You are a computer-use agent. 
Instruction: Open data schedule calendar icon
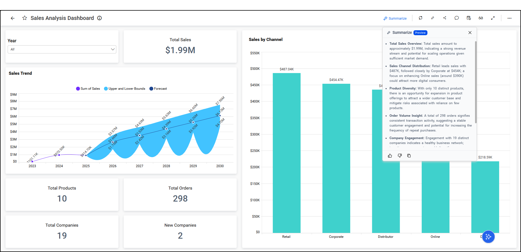tap(469, 18)
